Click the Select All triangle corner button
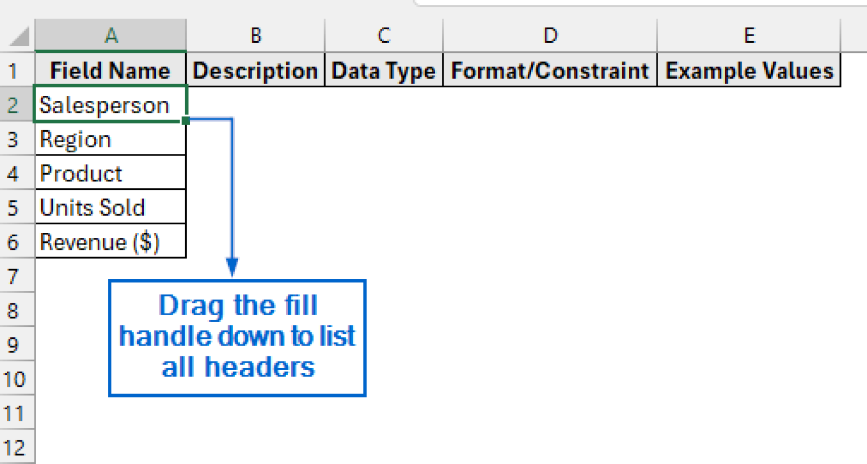The image size is (867, 464). point(17,35)
